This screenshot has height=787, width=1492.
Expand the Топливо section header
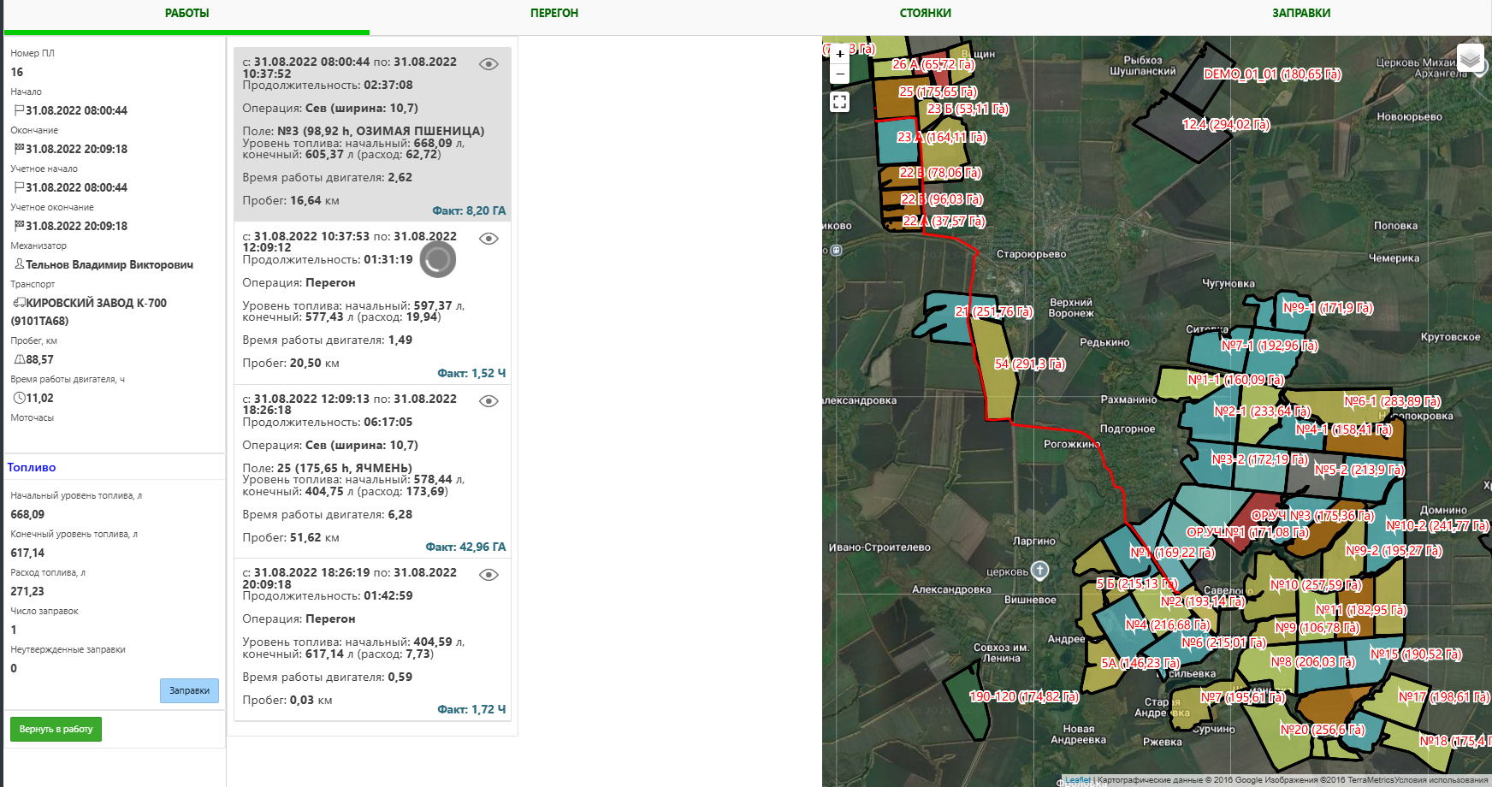click(x=32, y=467)
